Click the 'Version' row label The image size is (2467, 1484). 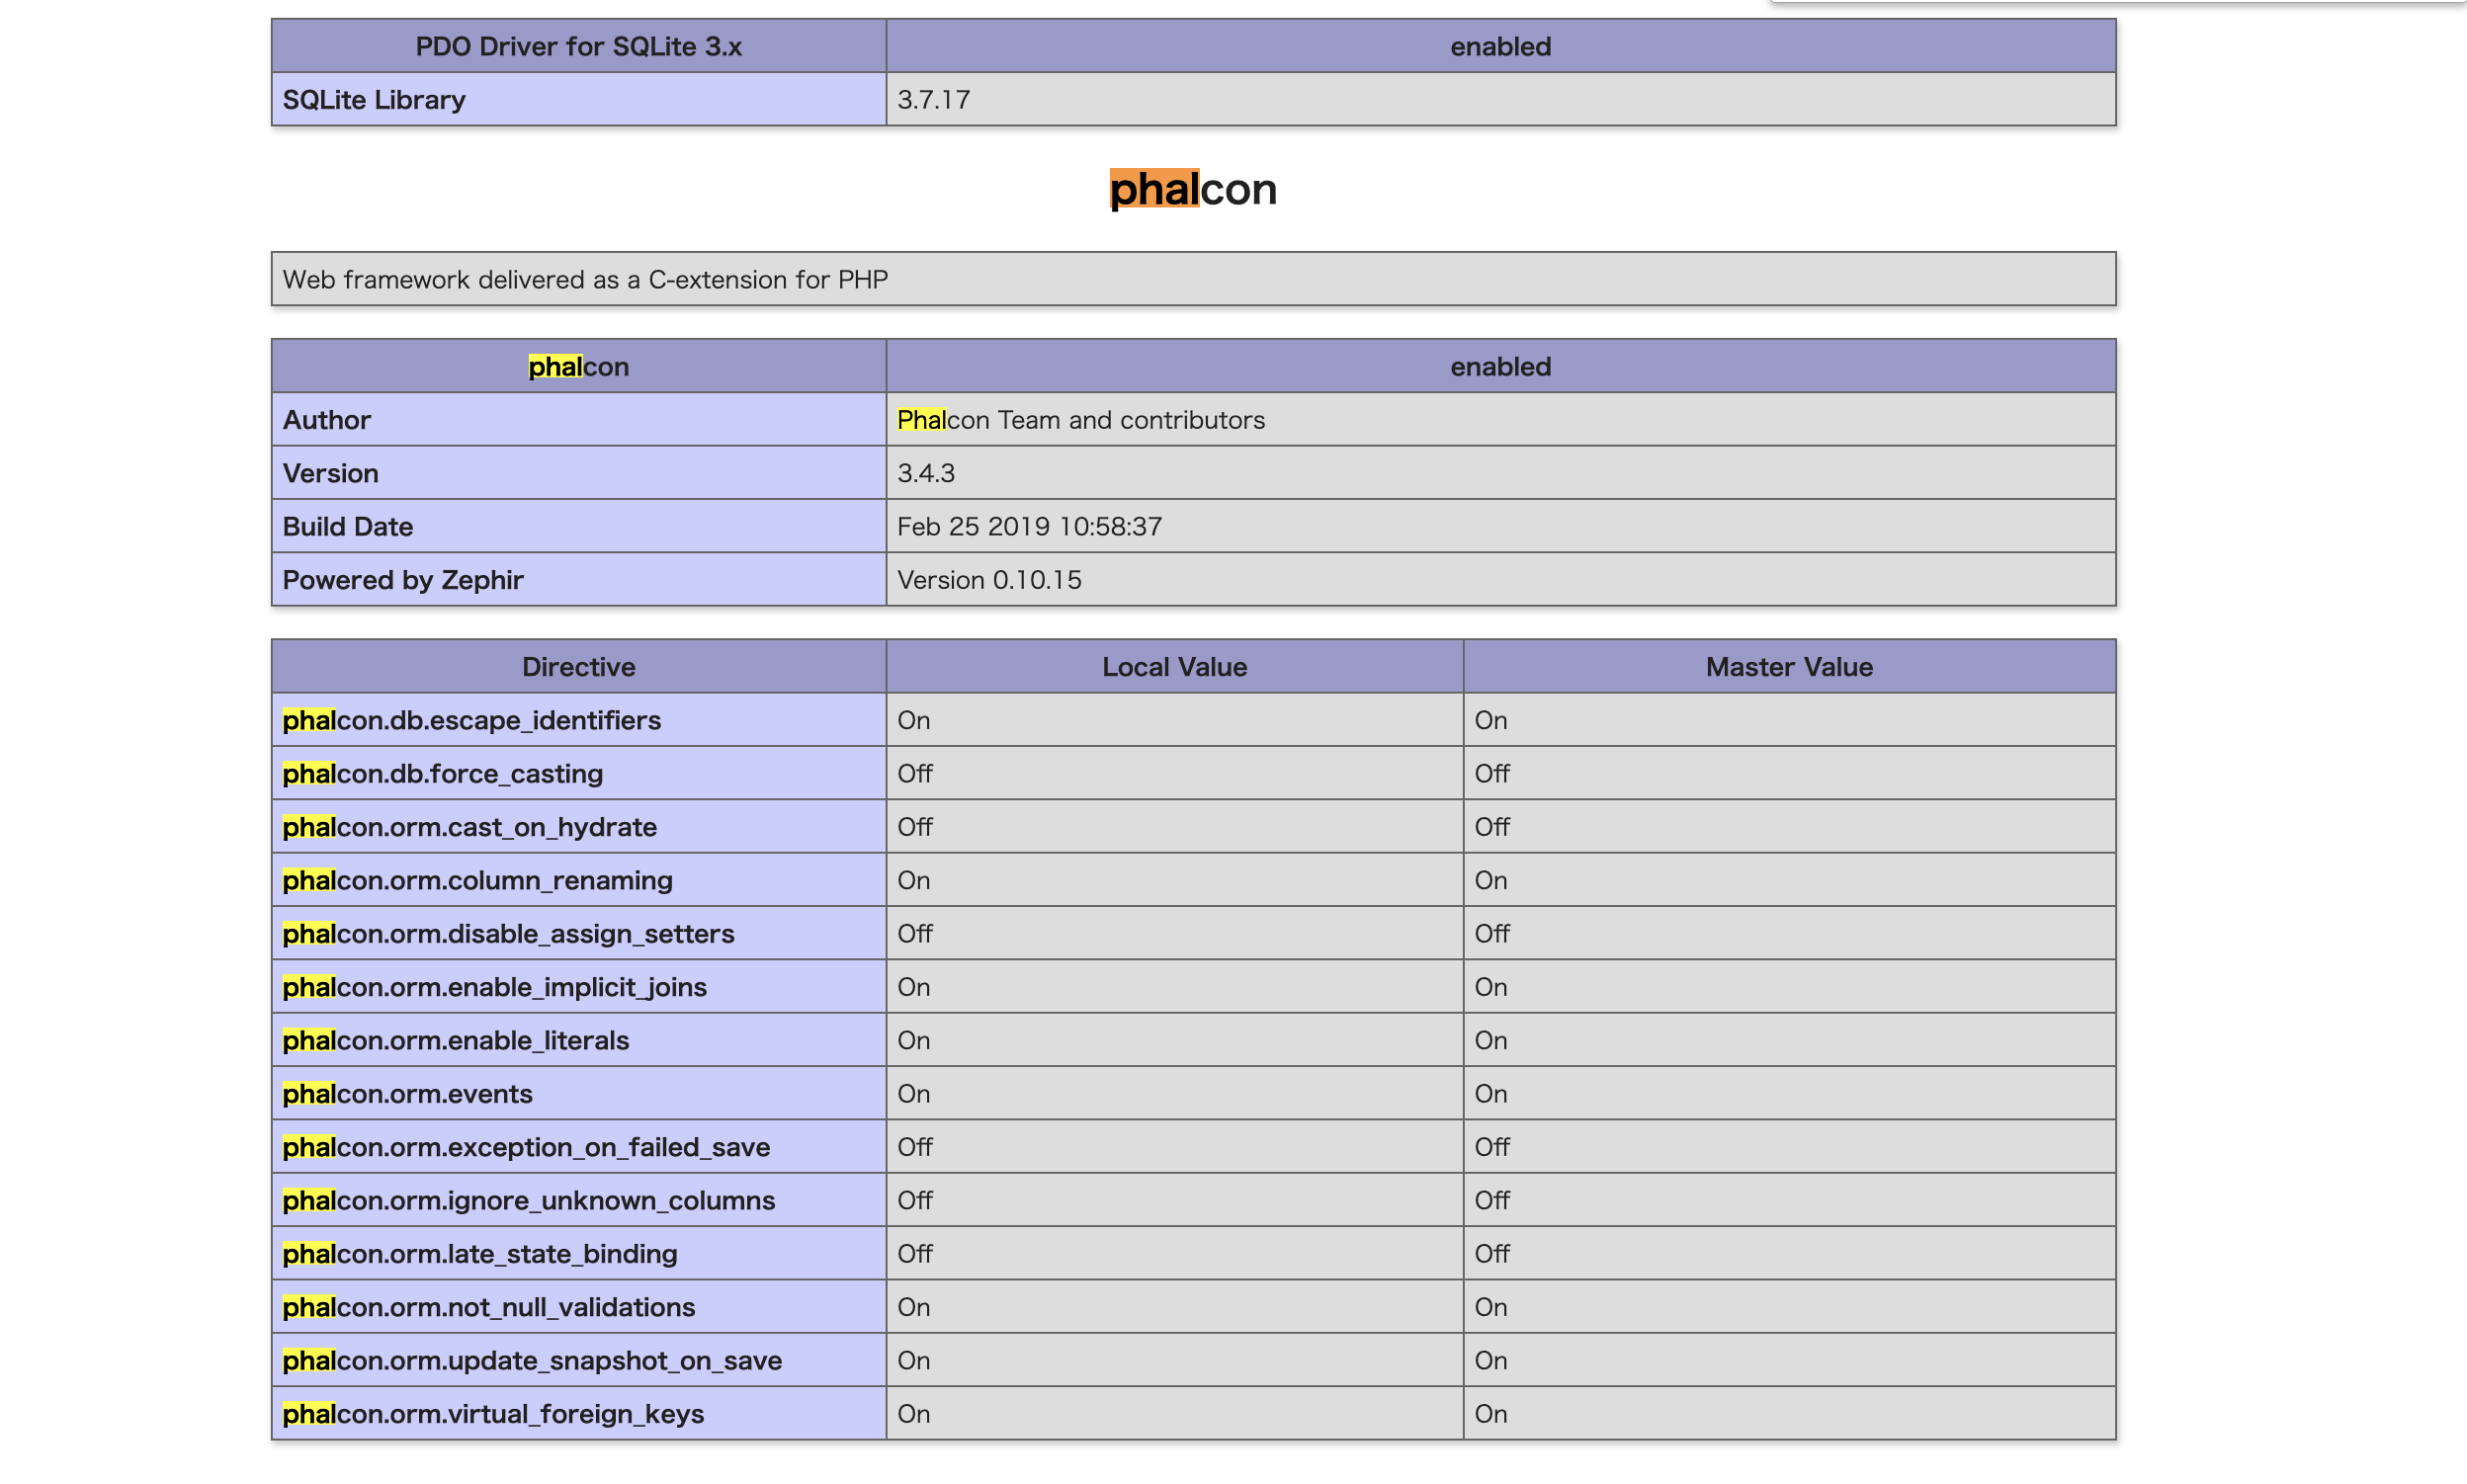click(330, 473)
